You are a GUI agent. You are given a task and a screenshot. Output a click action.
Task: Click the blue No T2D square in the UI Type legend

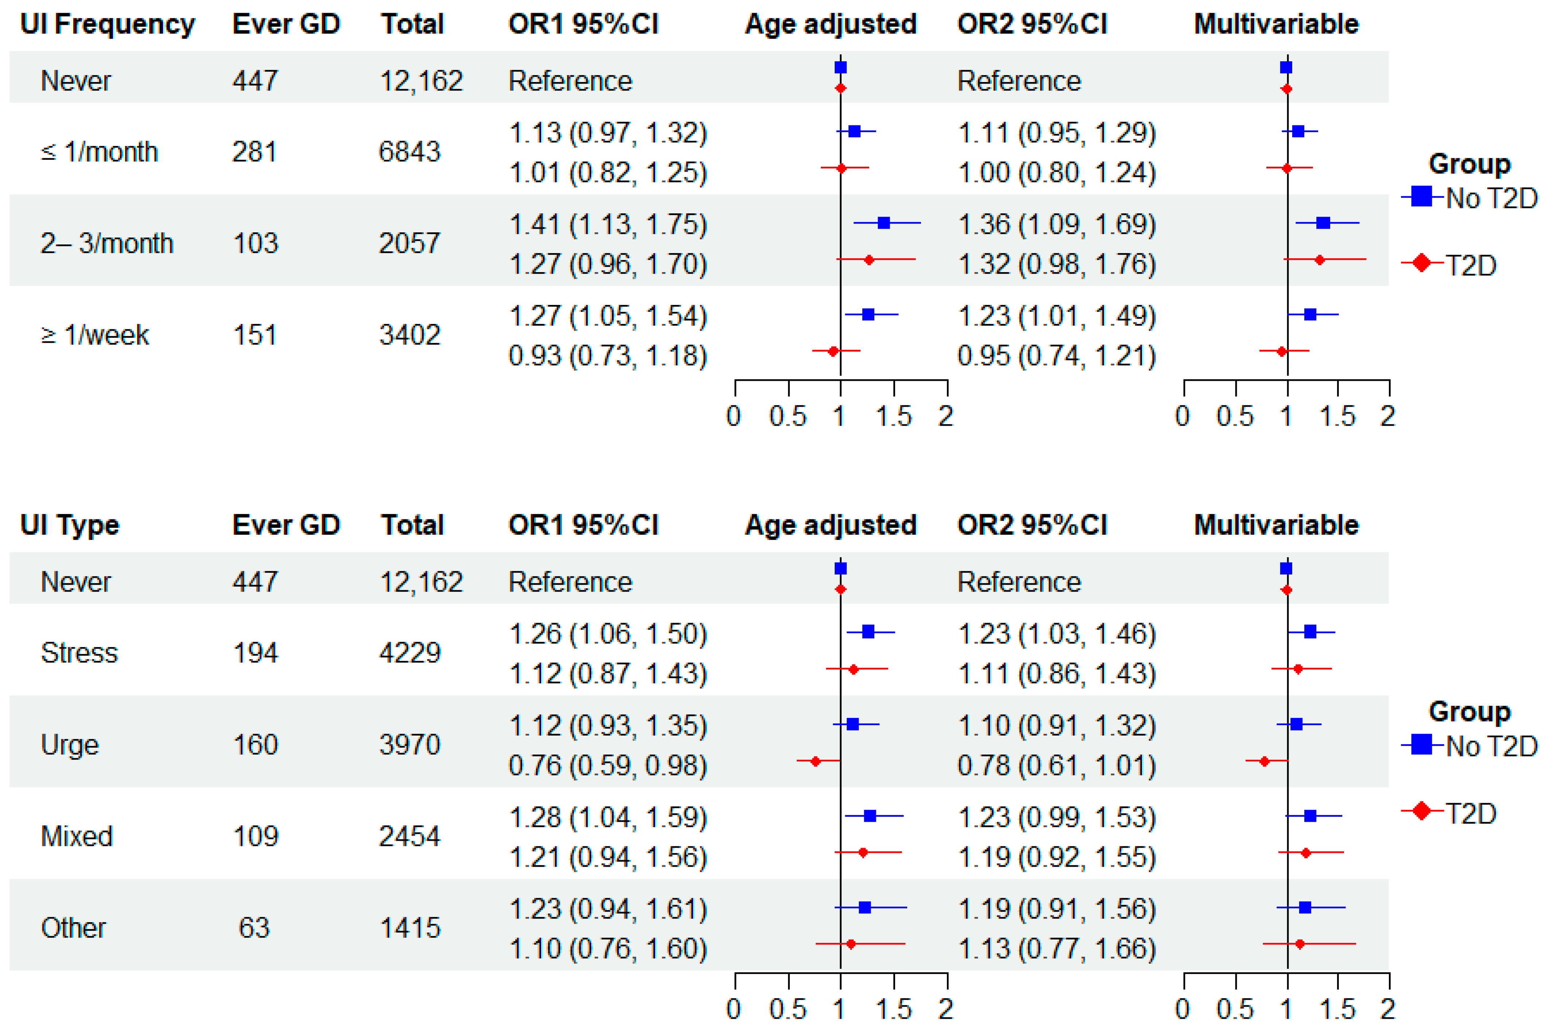point(1421,744)
